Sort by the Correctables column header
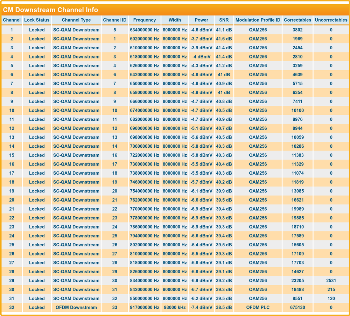This screenshot has height=316, width=350. (x=297, y=20)
